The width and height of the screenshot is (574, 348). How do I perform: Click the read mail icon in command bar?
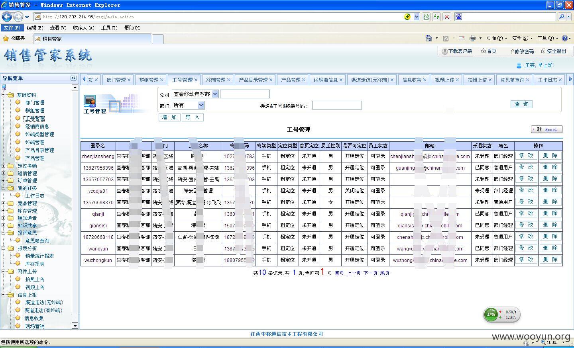[x=462, y=38]
